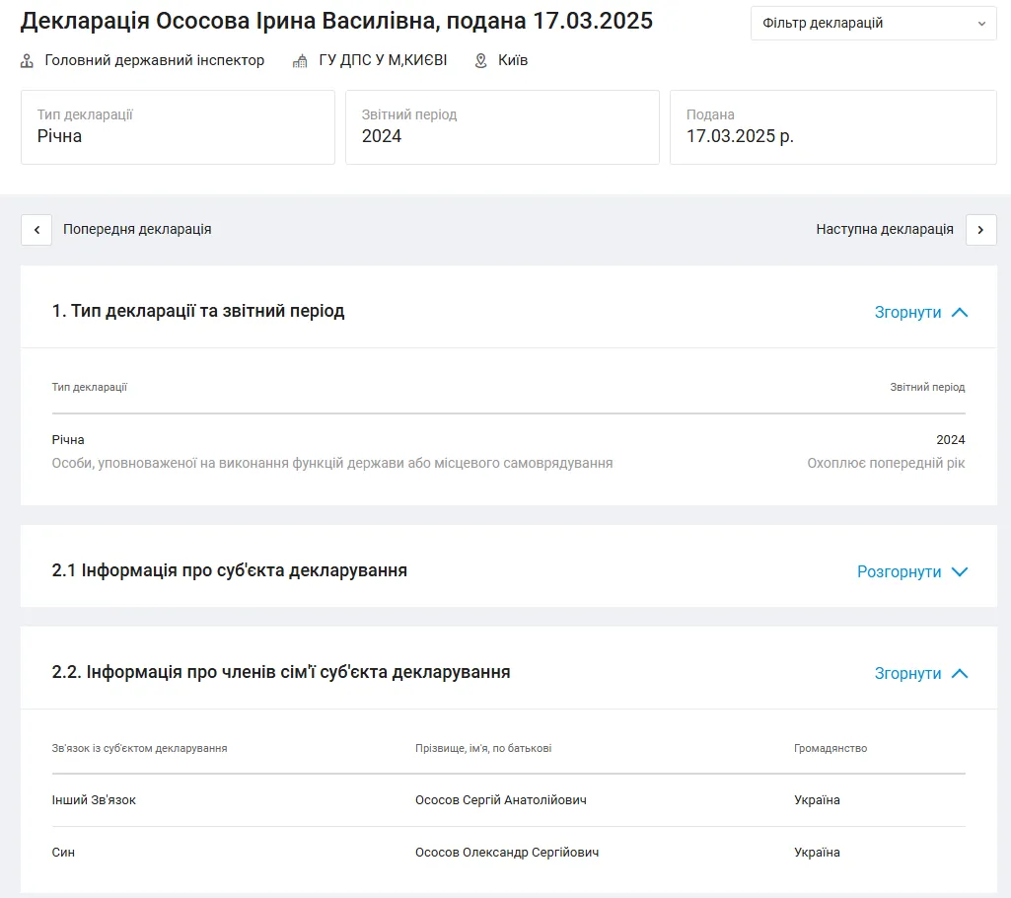Collapse section 2.2 Інформація про членів сім'ї
Image resolution: width=1011 pixels, height=898 pixels.
(921, 673)
